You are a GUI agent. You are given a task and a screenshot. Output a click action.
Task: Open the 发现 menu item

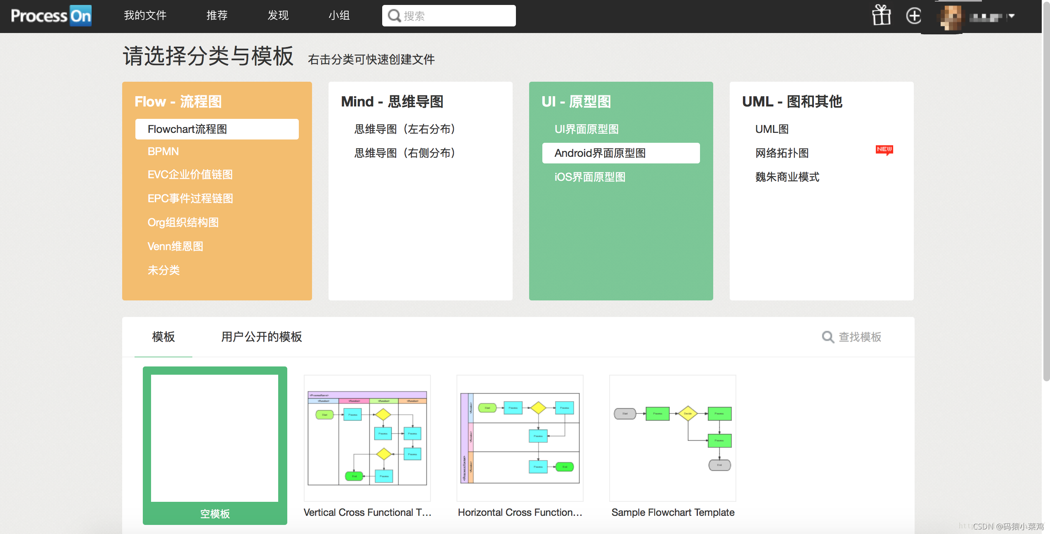click(278, 16)
